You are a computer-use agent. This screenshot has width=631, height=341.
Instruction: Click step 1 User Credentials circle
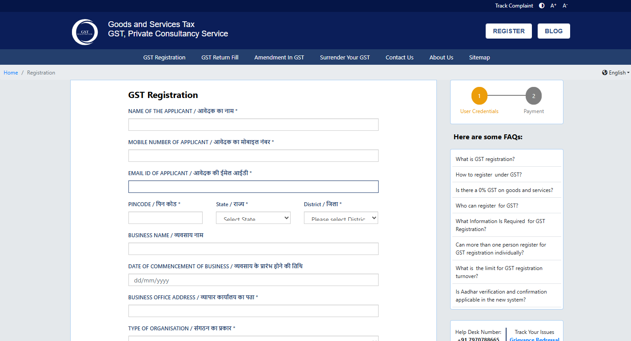click(x=479, y=96)
